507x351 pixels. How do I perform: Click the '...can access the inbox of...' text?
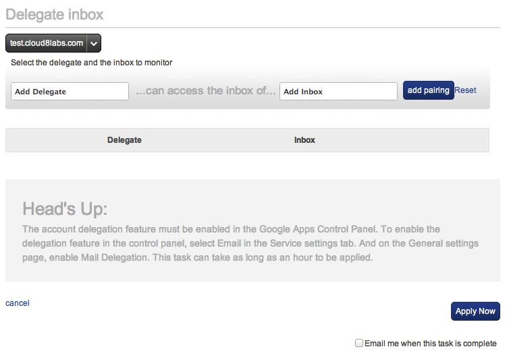pos(205,91)
